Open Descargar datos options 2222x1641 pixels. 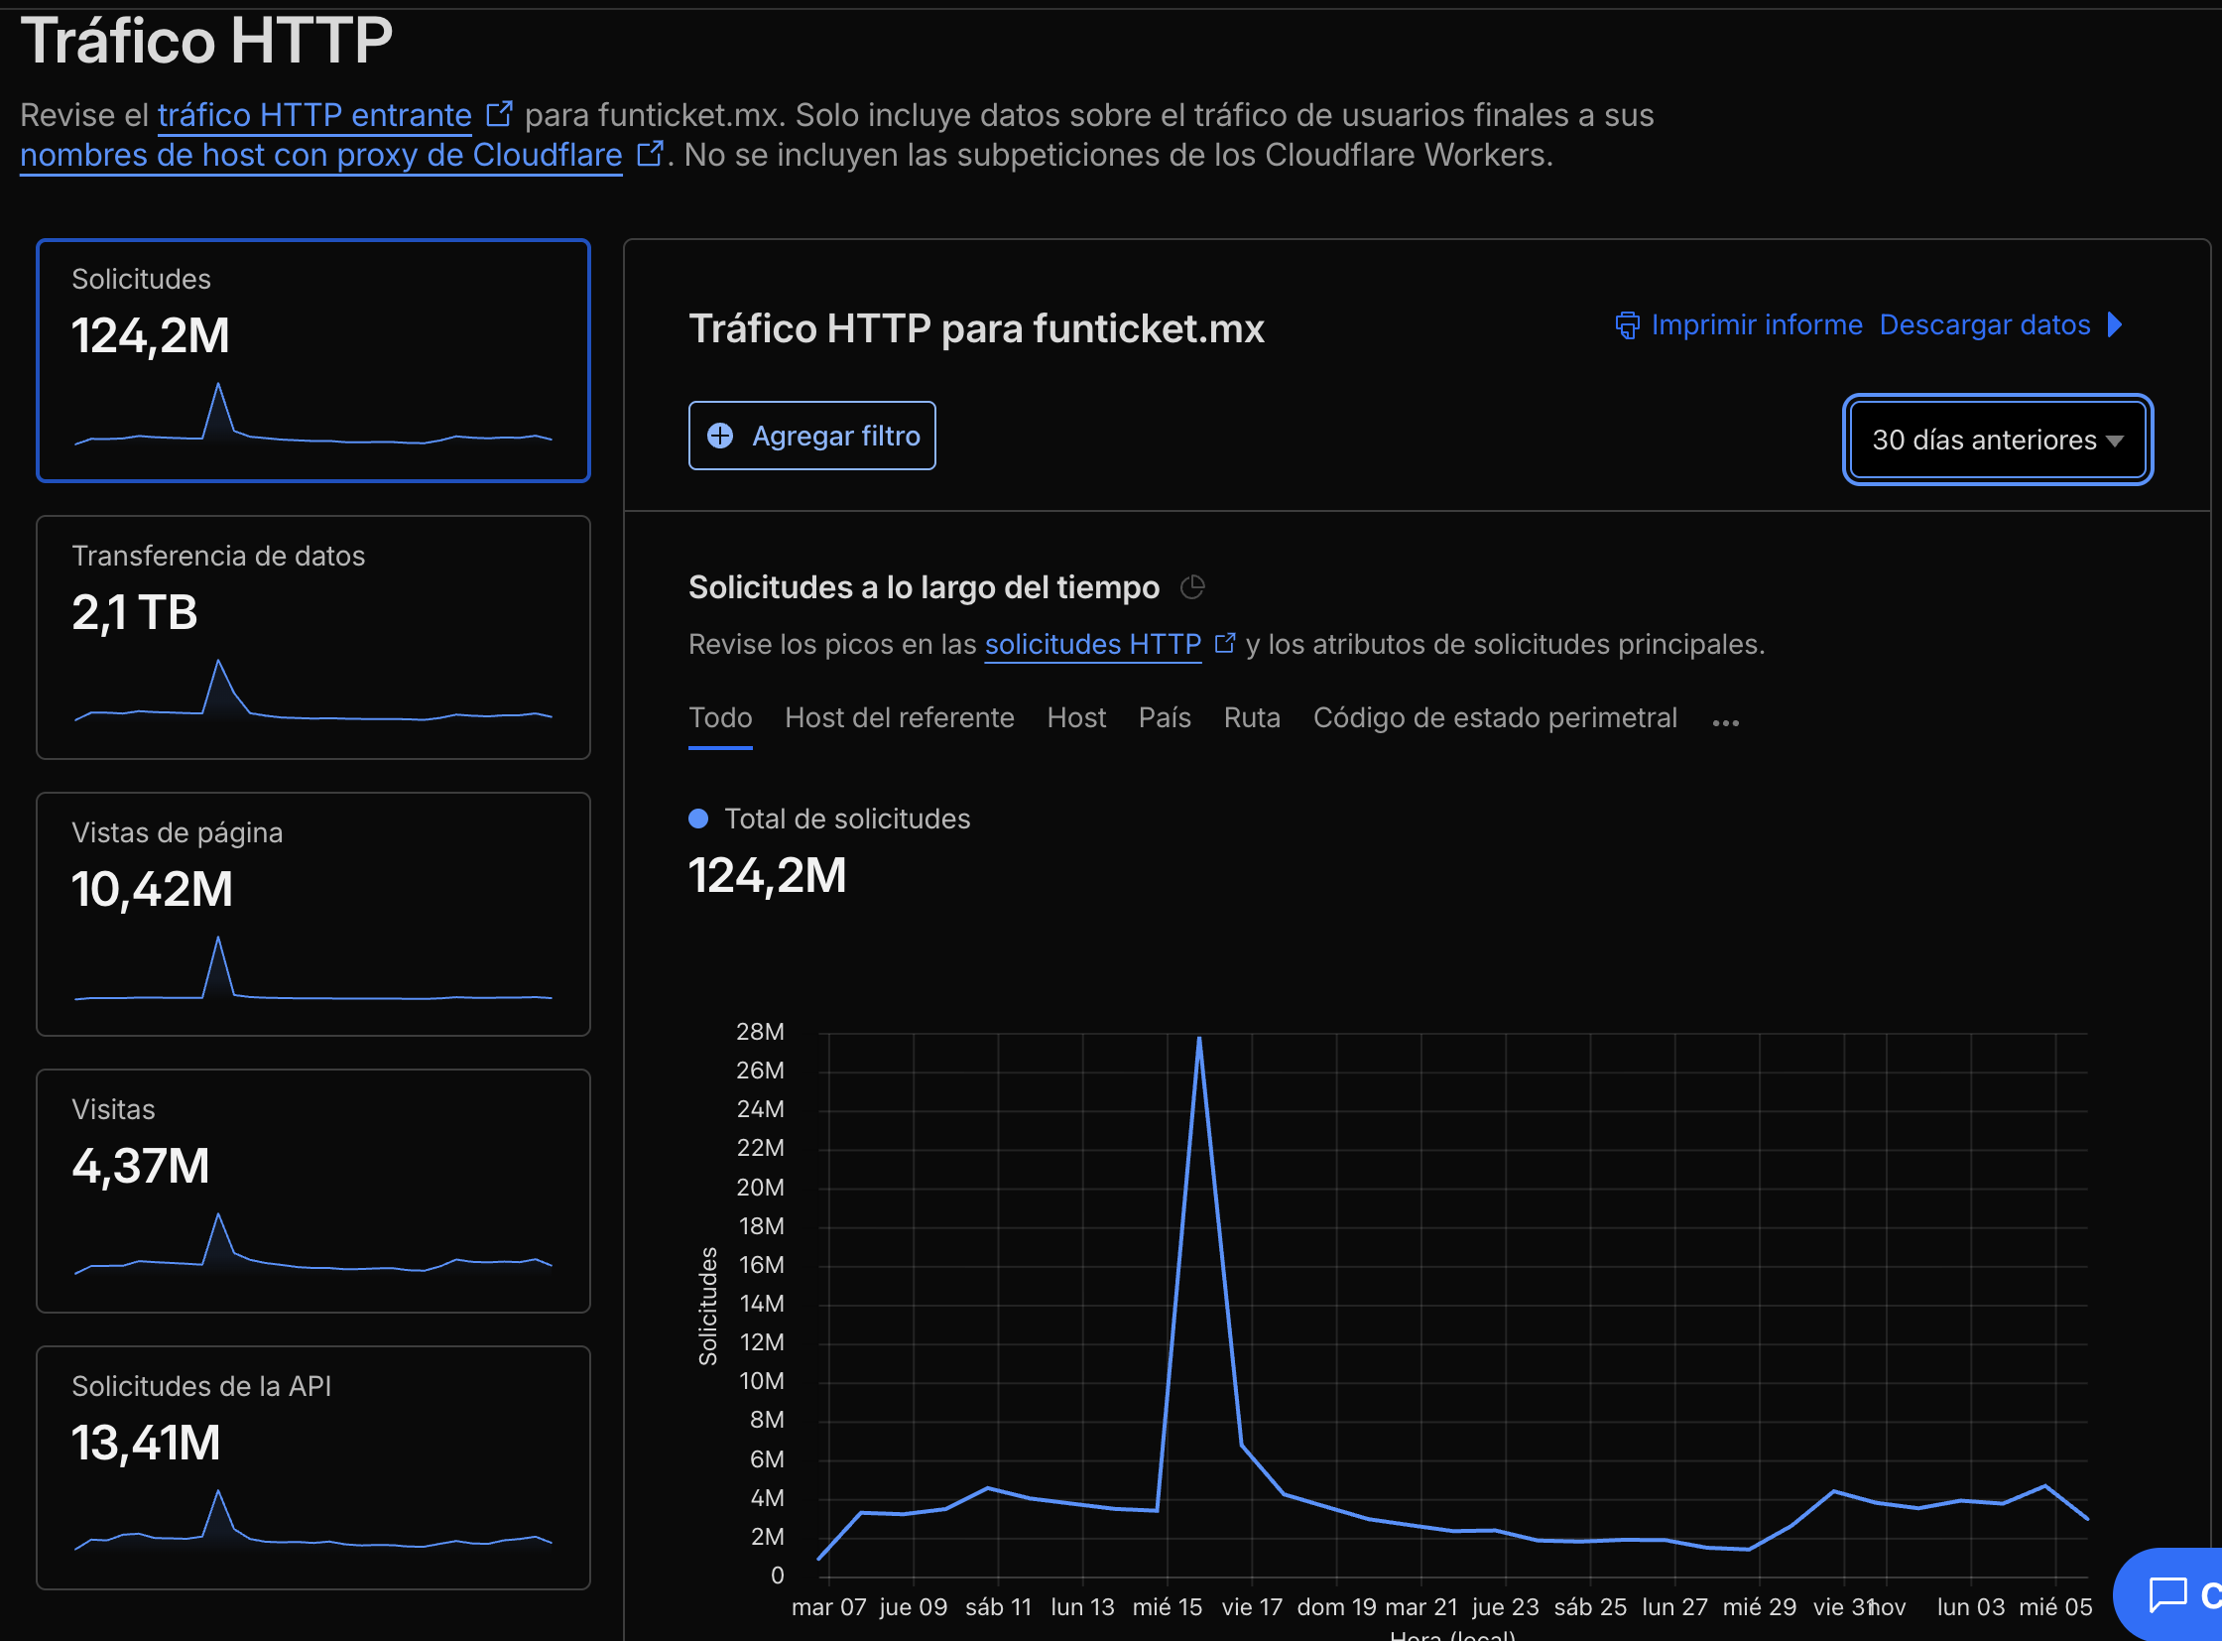tap(1984, 324)
